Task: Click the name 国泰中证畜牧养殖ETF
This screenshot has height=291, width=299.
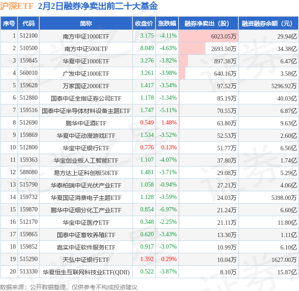Action: click(86, 235)
